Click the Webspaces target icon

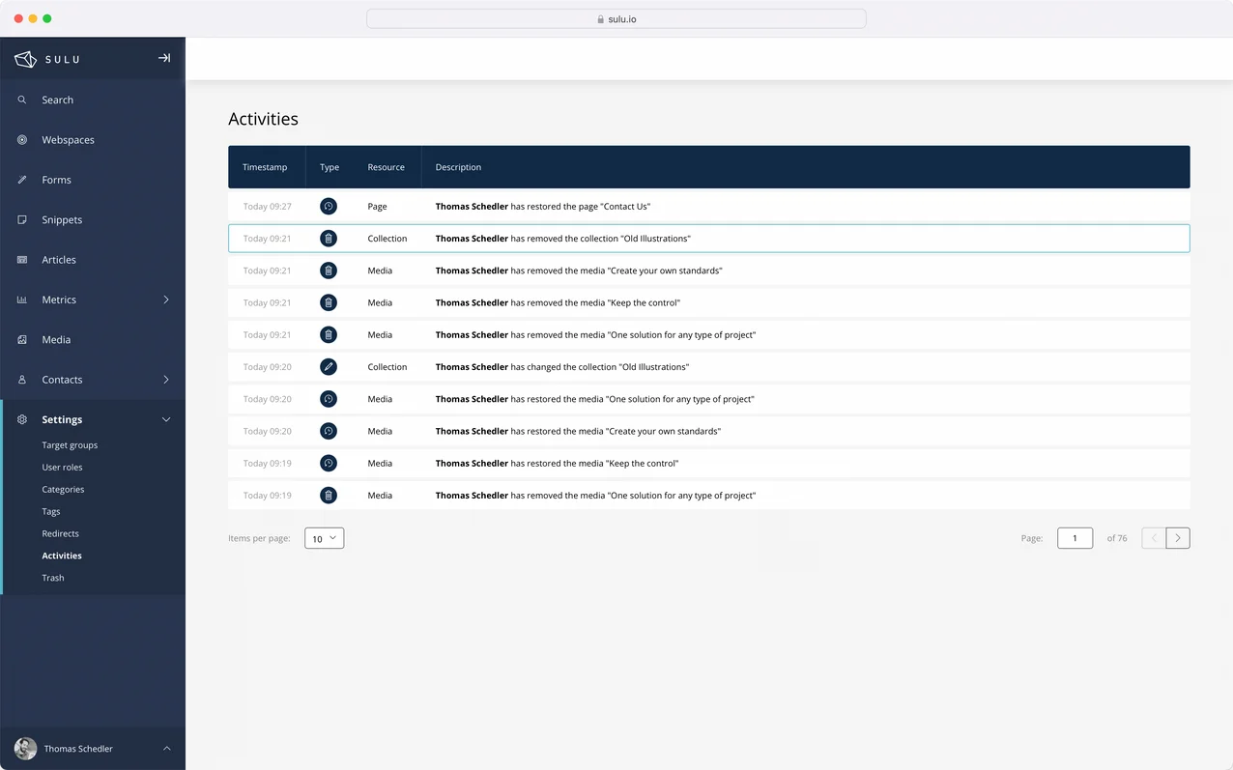point(22,140)
